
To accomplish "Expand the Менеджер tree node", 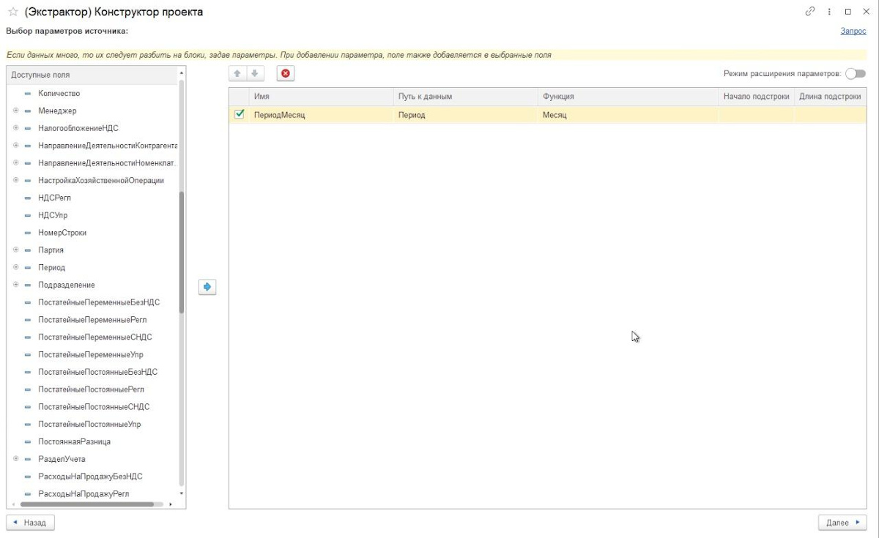I will click(x=15, y=111).
